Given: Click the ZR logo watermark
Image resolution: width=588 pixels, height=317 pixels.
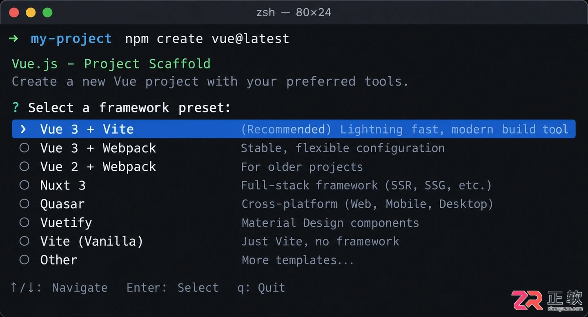Looking at the screenshot, I should tap(547, 300).
